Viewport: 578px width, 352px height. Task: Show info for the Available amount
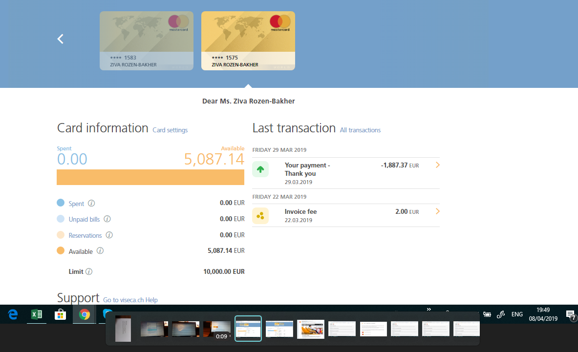click(x=100, y=251)
